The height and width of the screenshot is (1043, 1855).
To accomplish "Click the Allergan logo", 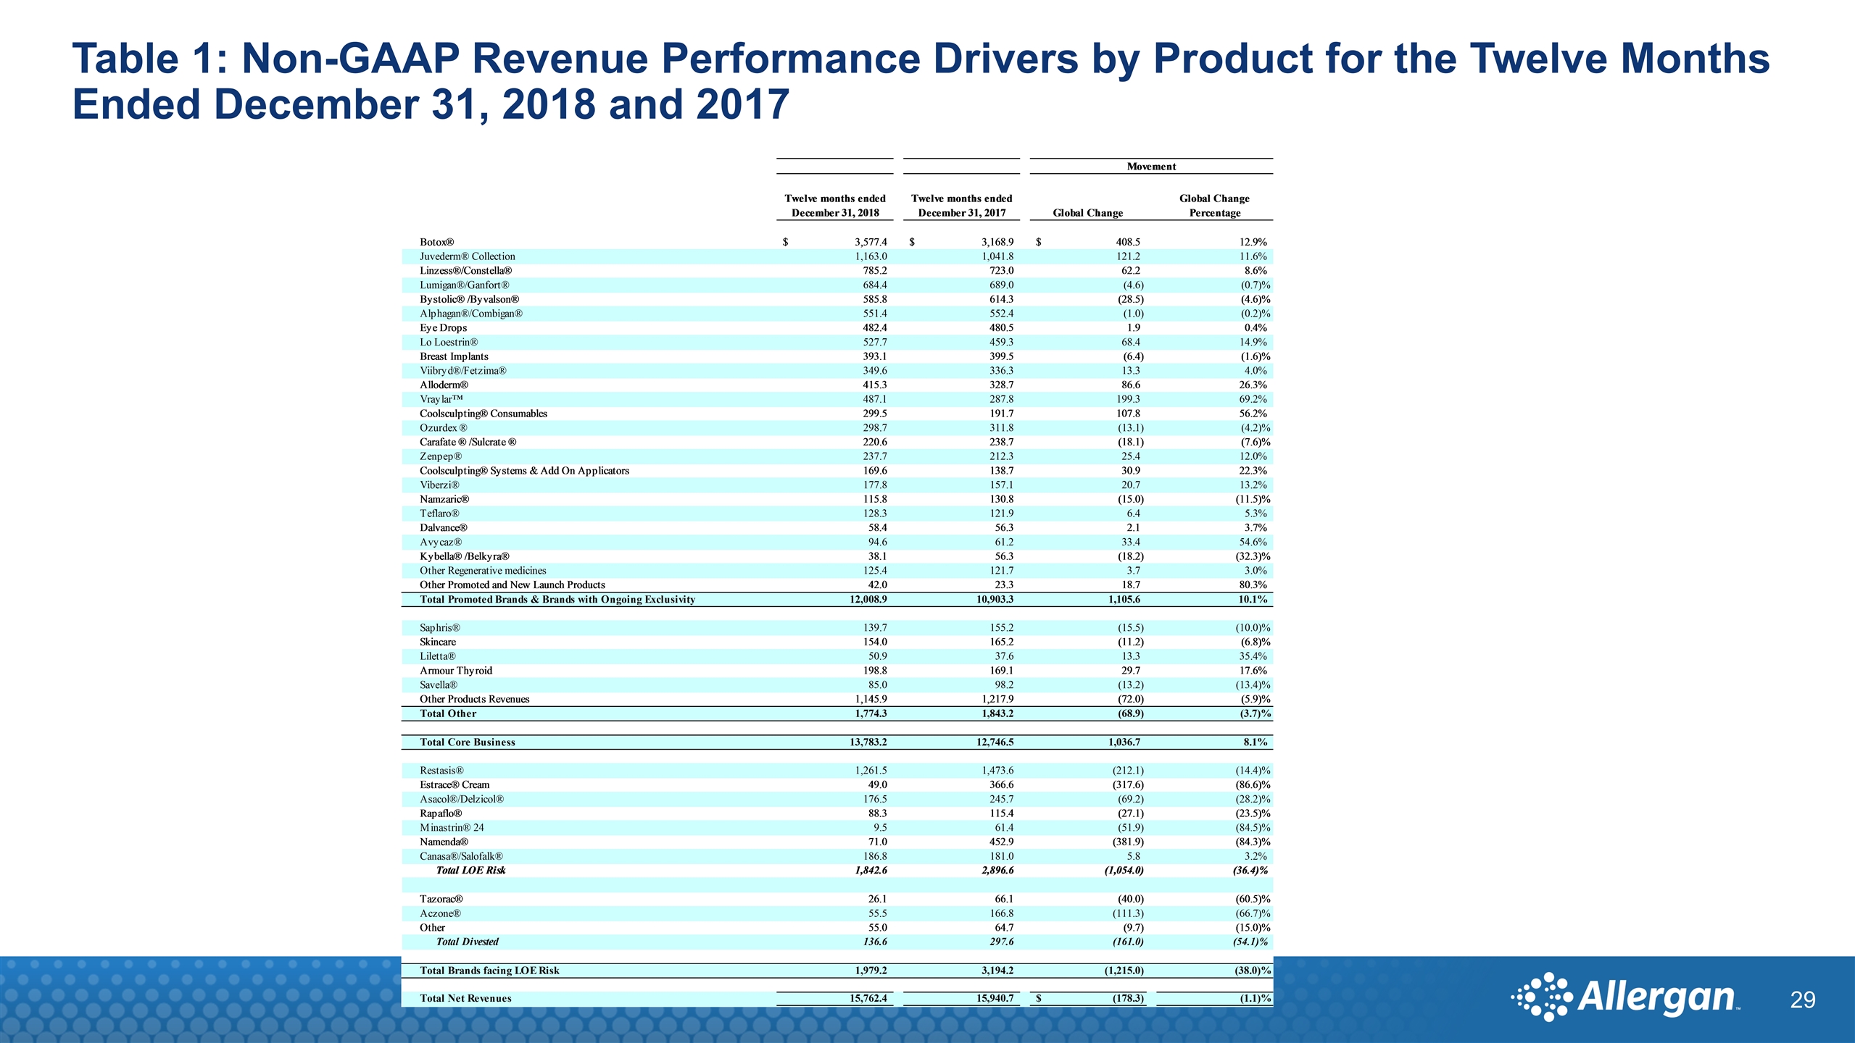I will [1626, 997].
